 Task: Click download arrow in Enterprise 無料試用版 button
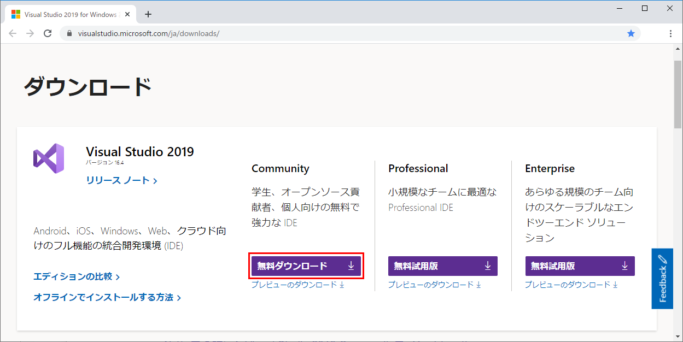625,266
